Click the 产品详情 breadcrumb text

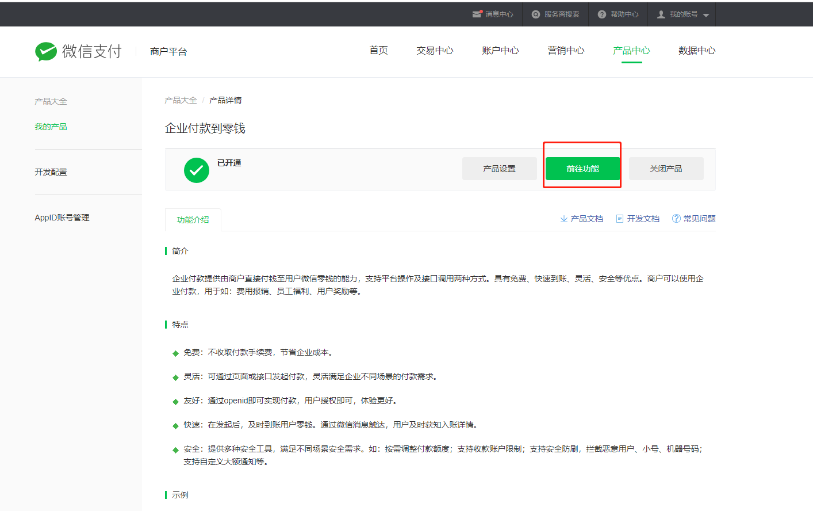225,100
